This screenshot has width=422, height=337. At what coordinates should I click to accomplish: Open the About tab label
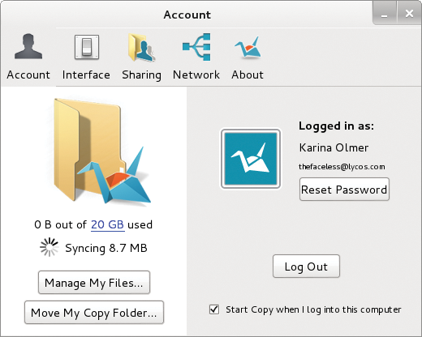tap(248, 75)
